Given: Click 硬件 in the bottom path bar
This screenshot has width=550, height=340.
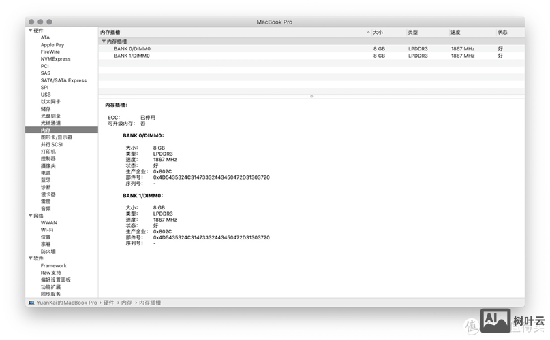Looking at the screenshot, I should (x=109, y=302).
